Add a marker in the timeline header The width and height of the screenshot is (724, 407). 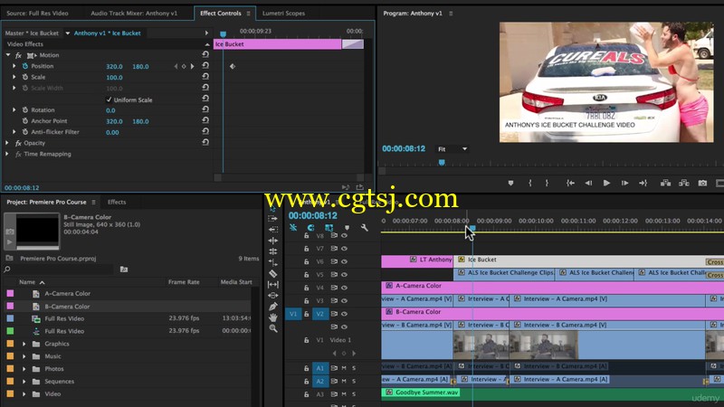(x=347, y=228)
